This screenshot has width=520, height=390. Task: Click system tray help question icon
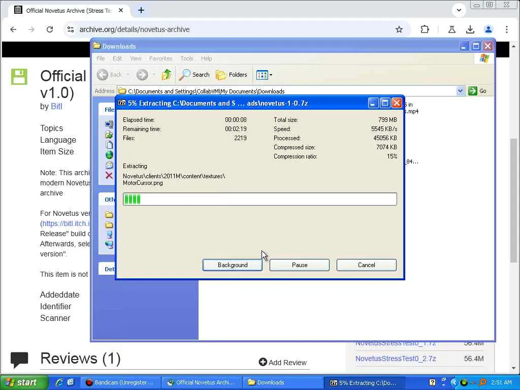coord(433,383)
